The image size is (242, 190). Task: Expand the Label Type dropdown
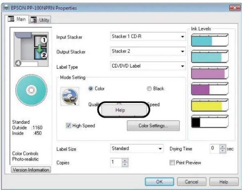tap(148, 66)
